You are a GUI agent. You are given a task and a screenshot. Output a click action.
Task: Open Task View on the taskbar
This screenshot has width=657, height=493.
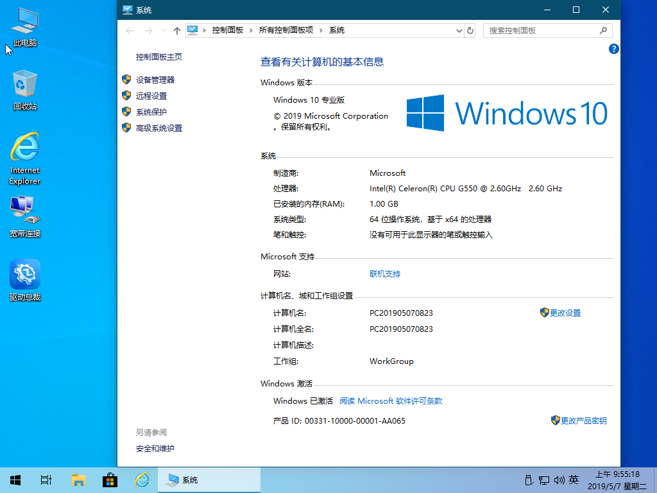[46, 480]
